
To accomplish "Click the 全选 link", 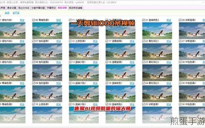I will (x=7, y=13).
